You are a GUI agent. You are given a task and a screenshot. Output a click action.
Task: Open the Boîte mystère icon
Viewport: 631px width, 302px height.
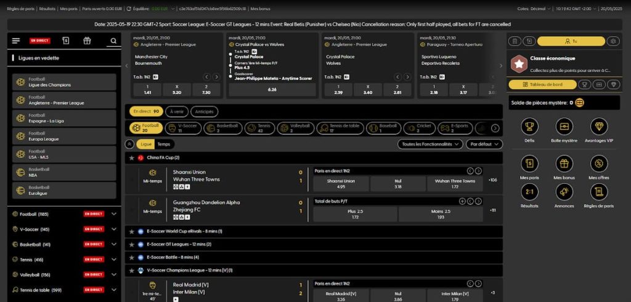point(564,127)
